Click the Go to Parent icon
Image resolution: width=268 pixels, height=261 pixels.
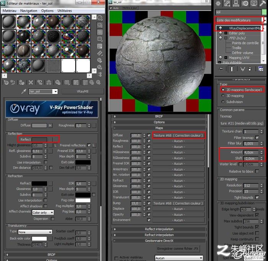(92, 83)
